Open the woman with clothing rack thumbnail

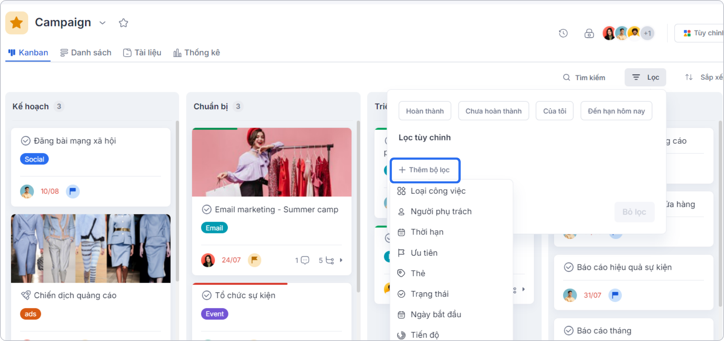click(271, 162)
